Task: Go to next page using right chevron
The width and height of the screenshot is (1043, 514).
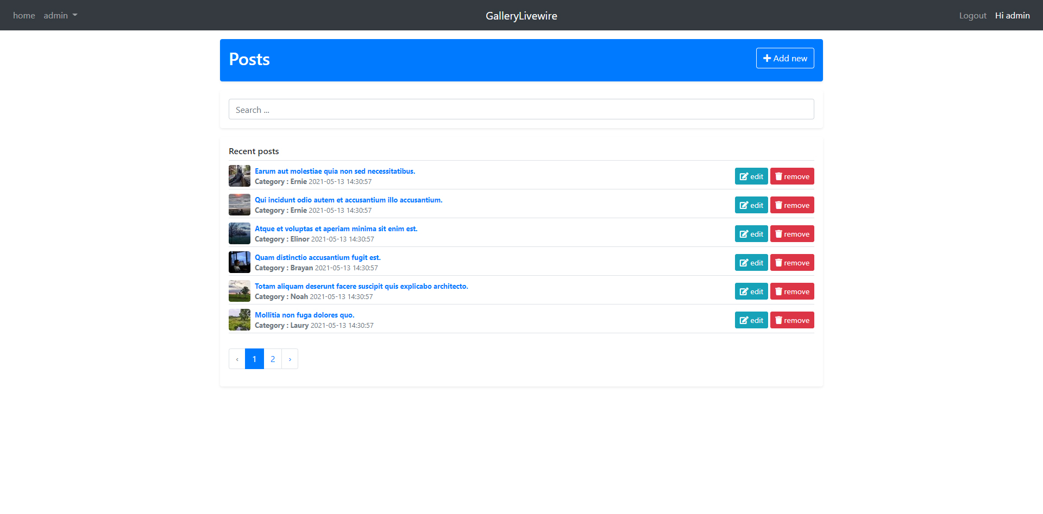Action: click(x=290, y=359)
